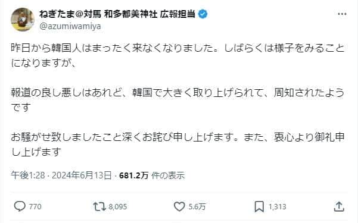Open the ねぎたま profile avatar picture
358x223 pixels.
[23, 20]
